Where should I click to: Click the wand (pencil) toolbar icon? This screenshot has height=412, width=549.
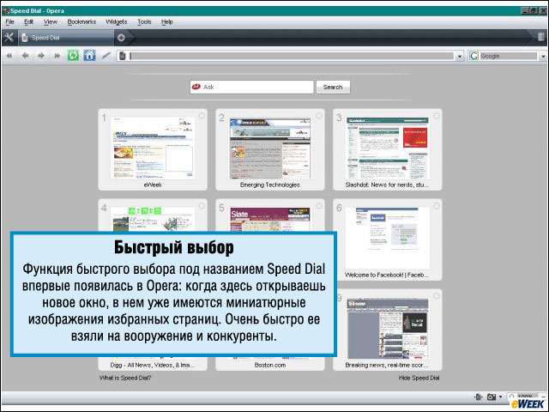(106, 55)
